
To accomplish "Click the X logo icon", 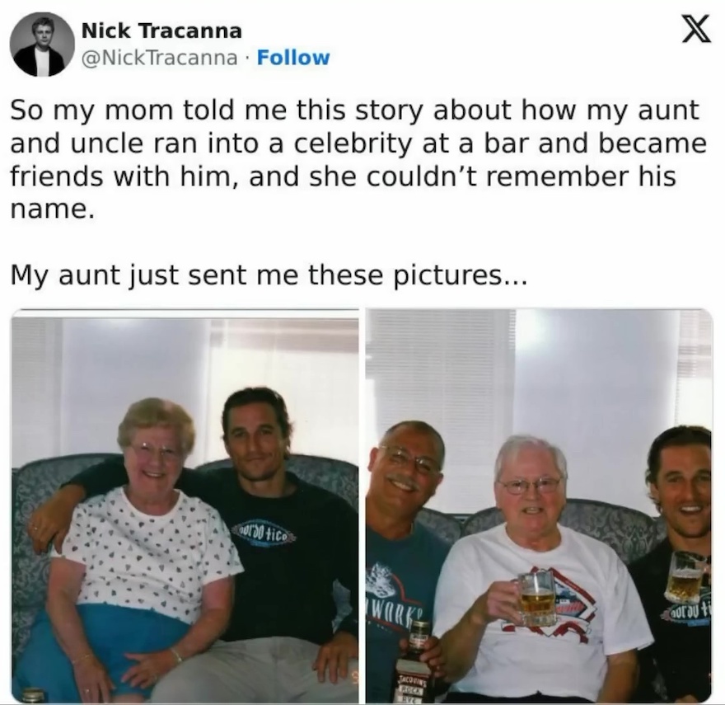I will pyautogui.click(x=697, y=31).
